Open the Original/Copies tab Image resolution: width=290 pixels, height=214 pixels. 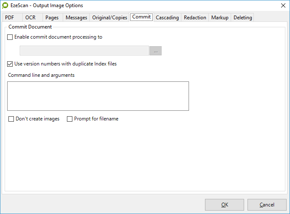(109, 18)
